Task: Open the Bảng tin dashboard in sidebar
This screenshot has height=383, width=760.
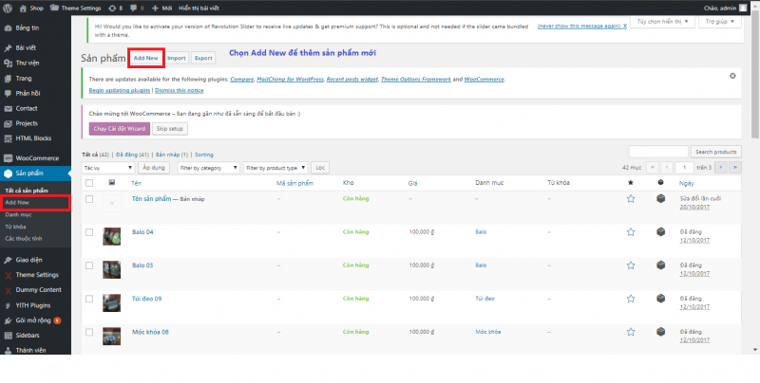Action: [28, 30]
